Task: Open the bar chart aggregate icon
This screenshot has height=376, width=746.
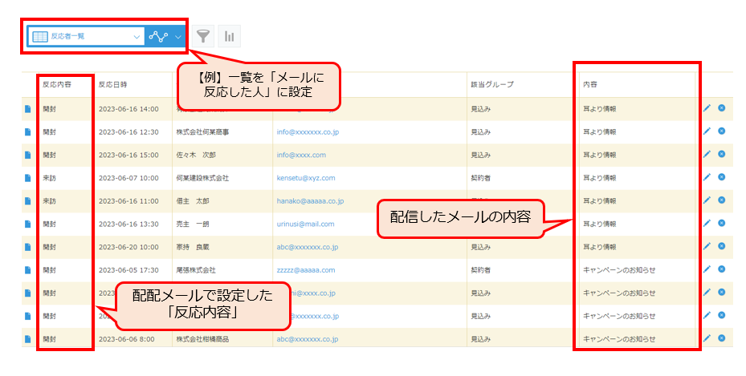Action: point(230,36)
